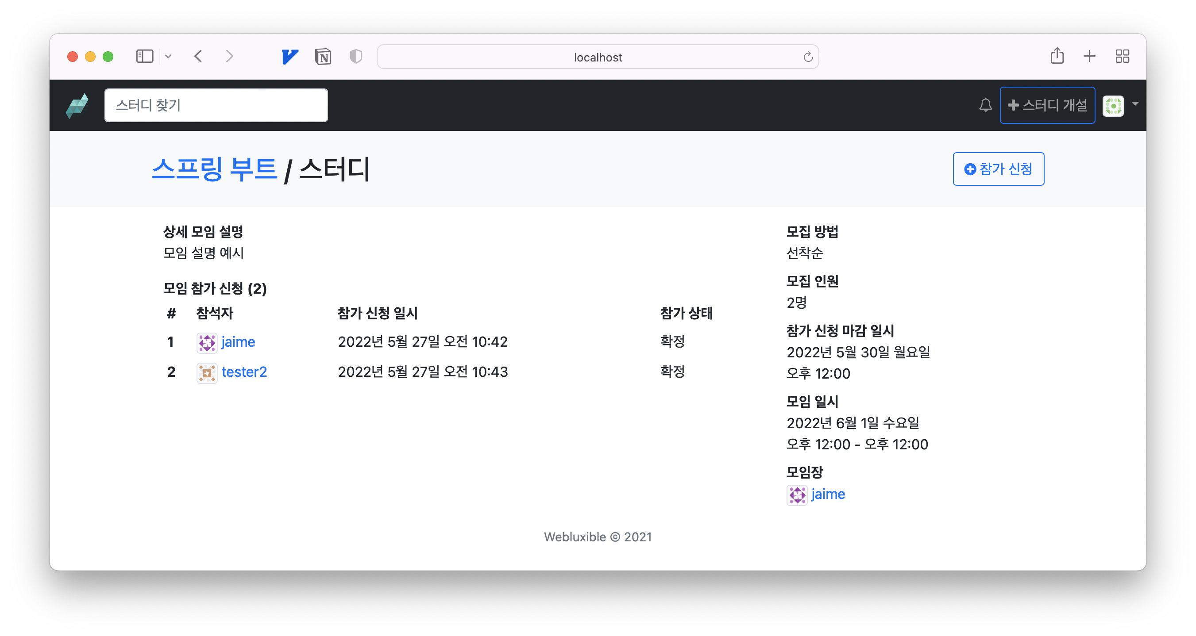Expand the sidebar options chevron

pyautogui.click(x=168, y=56)
